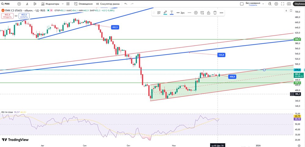Select the 652,5 price label
The height and width of the screenshot is (147, 305).
115,27
